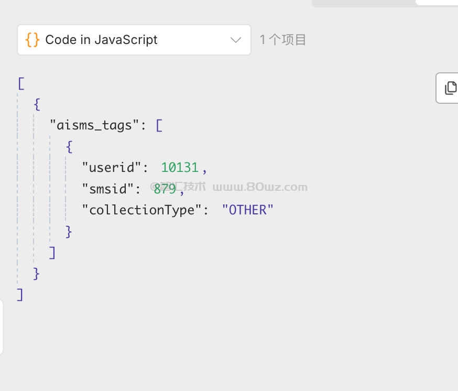
Task: Click the nested object opening brace
Action: coord(69,147)
